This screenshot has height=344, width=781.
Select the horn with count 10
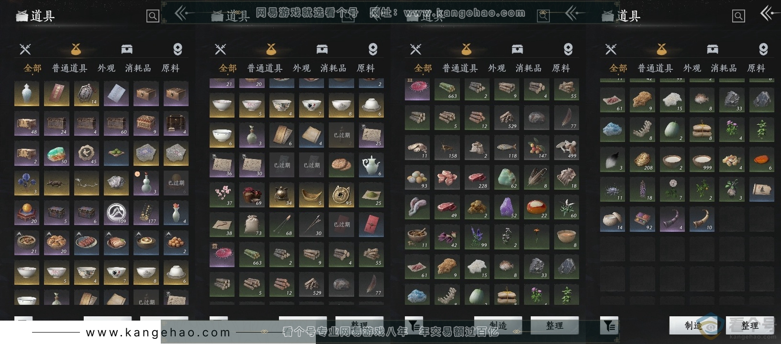pyautogui.click(x=702, y=219)
